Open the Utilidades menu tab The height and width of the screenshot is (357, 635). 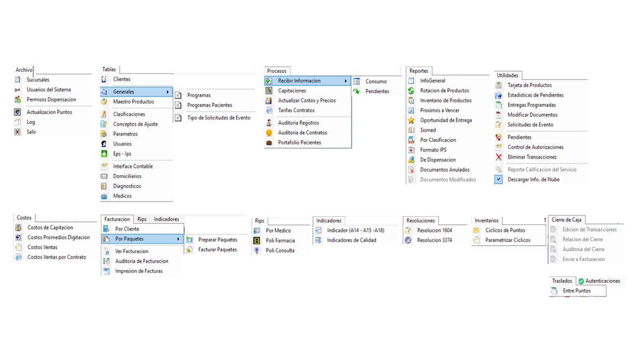tap(508, 75)
